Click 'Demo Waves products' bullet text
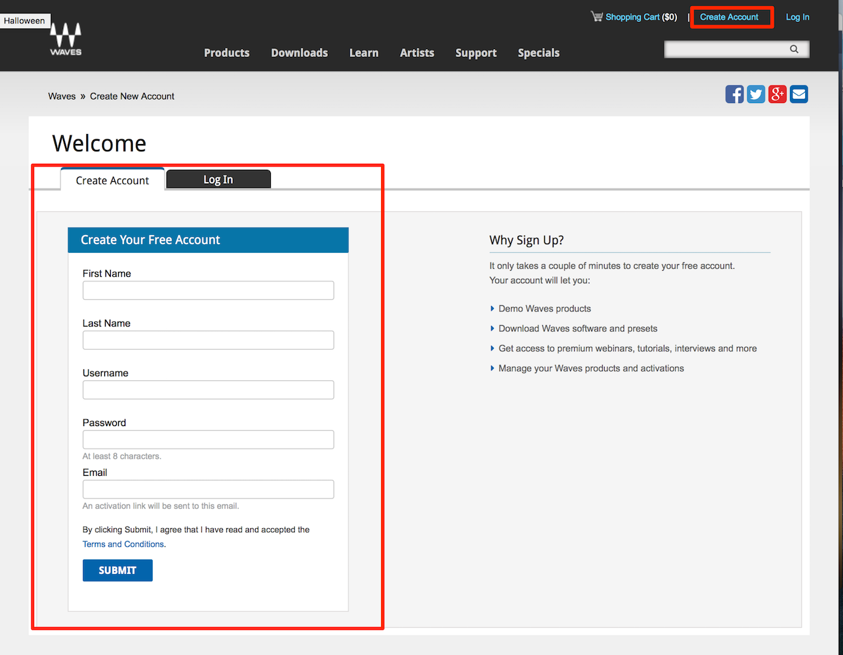Viewport: 843px width, 655px height. pos(544,309)
